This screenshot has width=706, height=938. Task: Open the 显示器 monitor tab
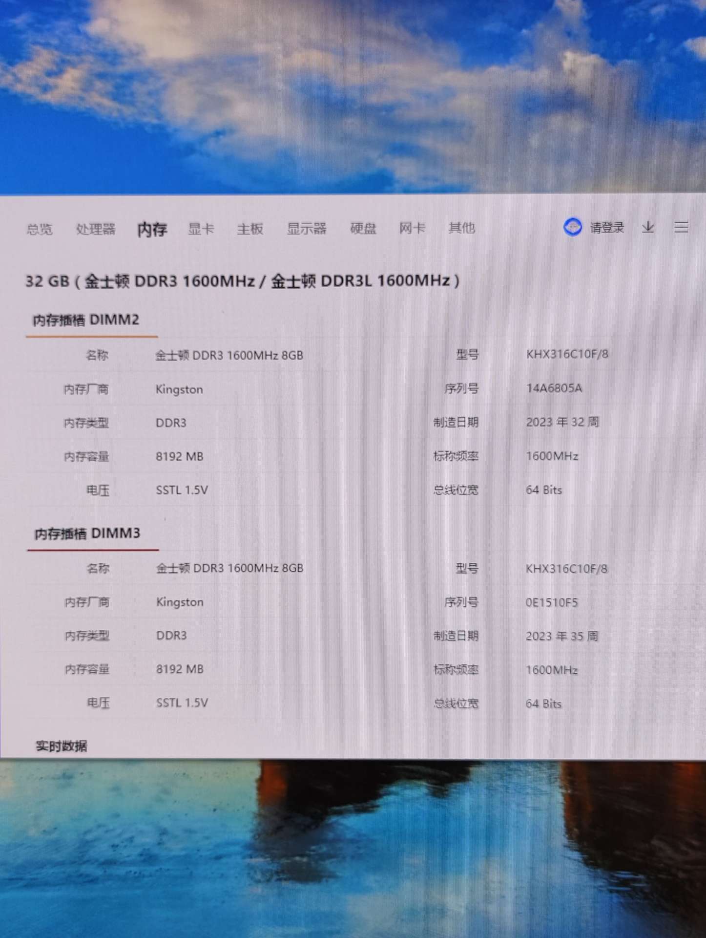307,228
